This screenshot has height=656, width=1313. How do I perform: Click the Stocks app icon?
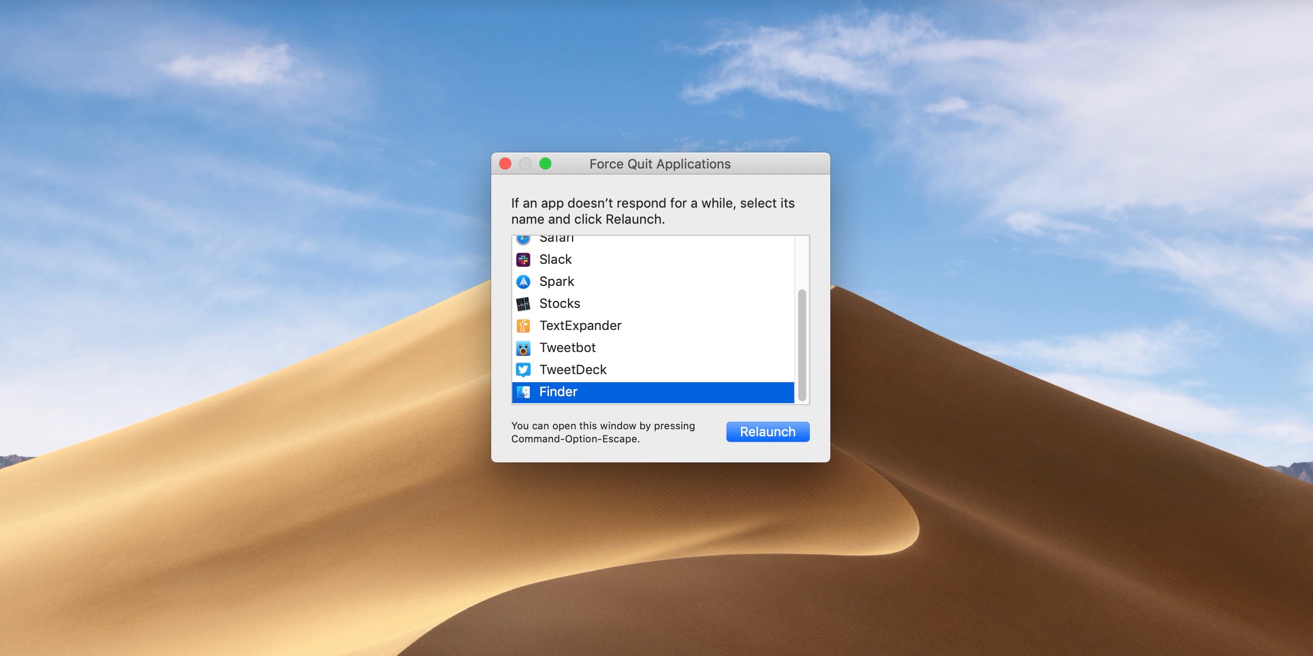523,303
